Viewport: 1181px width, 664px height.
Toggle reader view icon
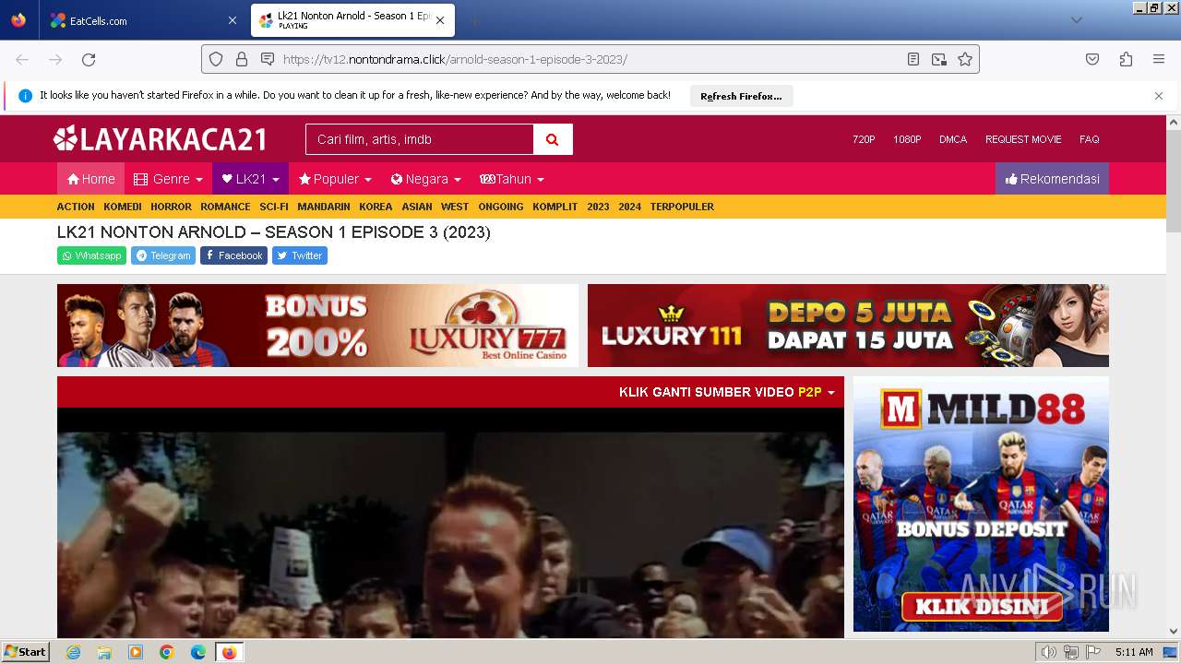click(x=913, y=59)
